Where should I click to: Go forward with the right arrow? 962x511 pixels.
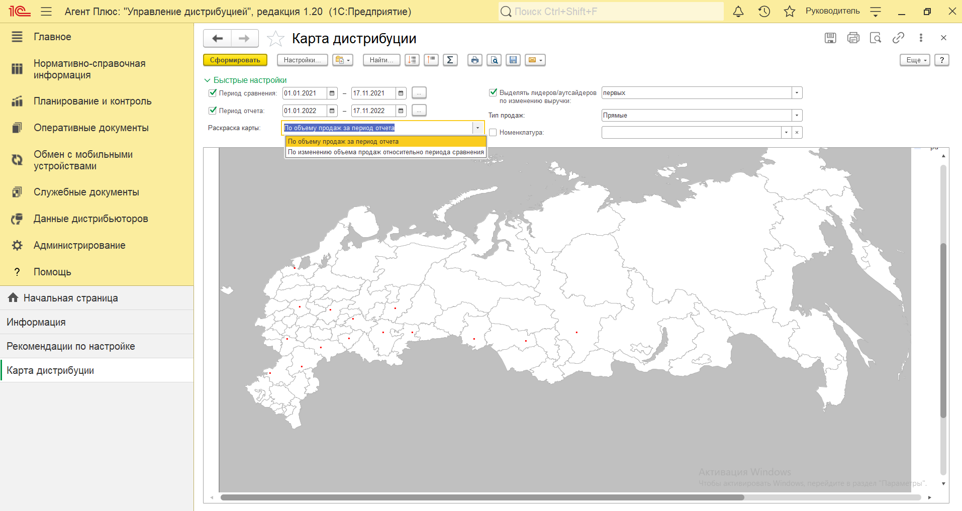244,38
